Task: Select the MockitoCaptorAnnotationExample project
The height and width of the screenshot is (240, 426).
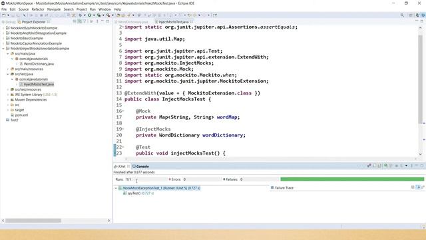Action: [36, 43]
